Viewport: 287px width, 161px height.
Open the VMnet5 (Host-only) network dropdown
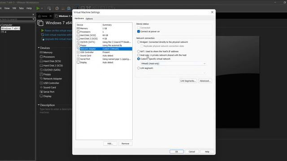click(x=174, y=64)
